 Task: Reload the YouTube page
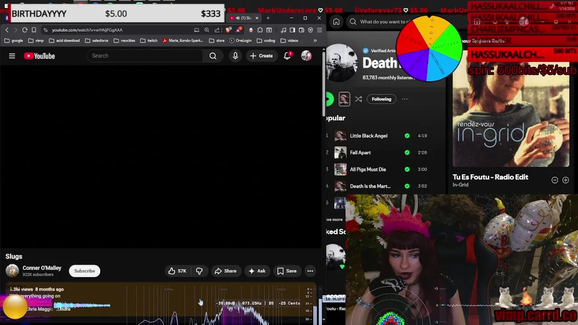coord(25,30)
